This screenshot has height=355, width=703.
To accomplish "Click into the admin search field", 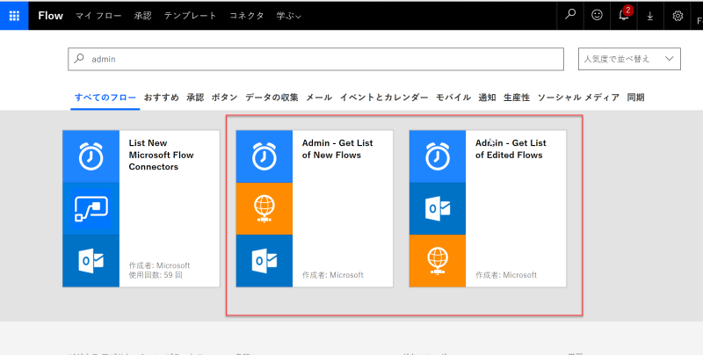I will pyautogui.click(x=315, y=59).
